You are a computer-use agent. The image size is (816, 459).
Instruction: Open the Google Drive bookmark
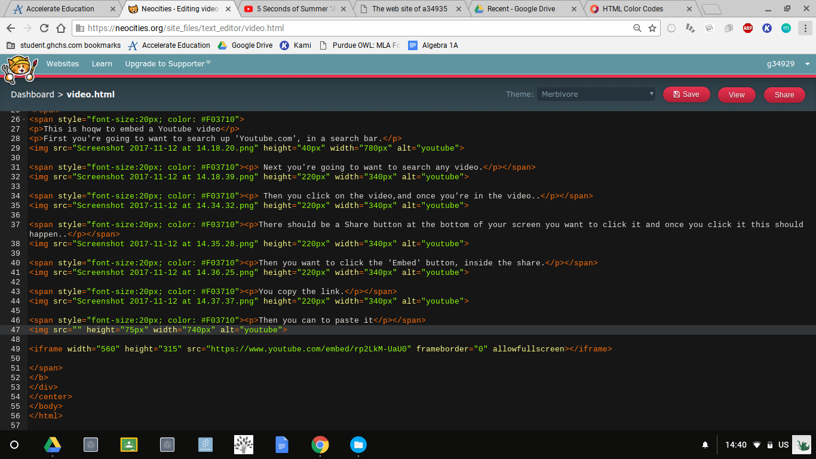245,45
